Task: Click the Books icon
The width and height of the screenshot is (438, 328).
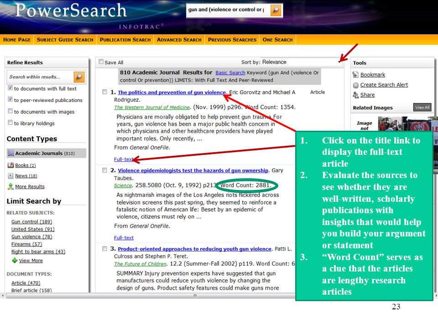Action: pos(10,165)
